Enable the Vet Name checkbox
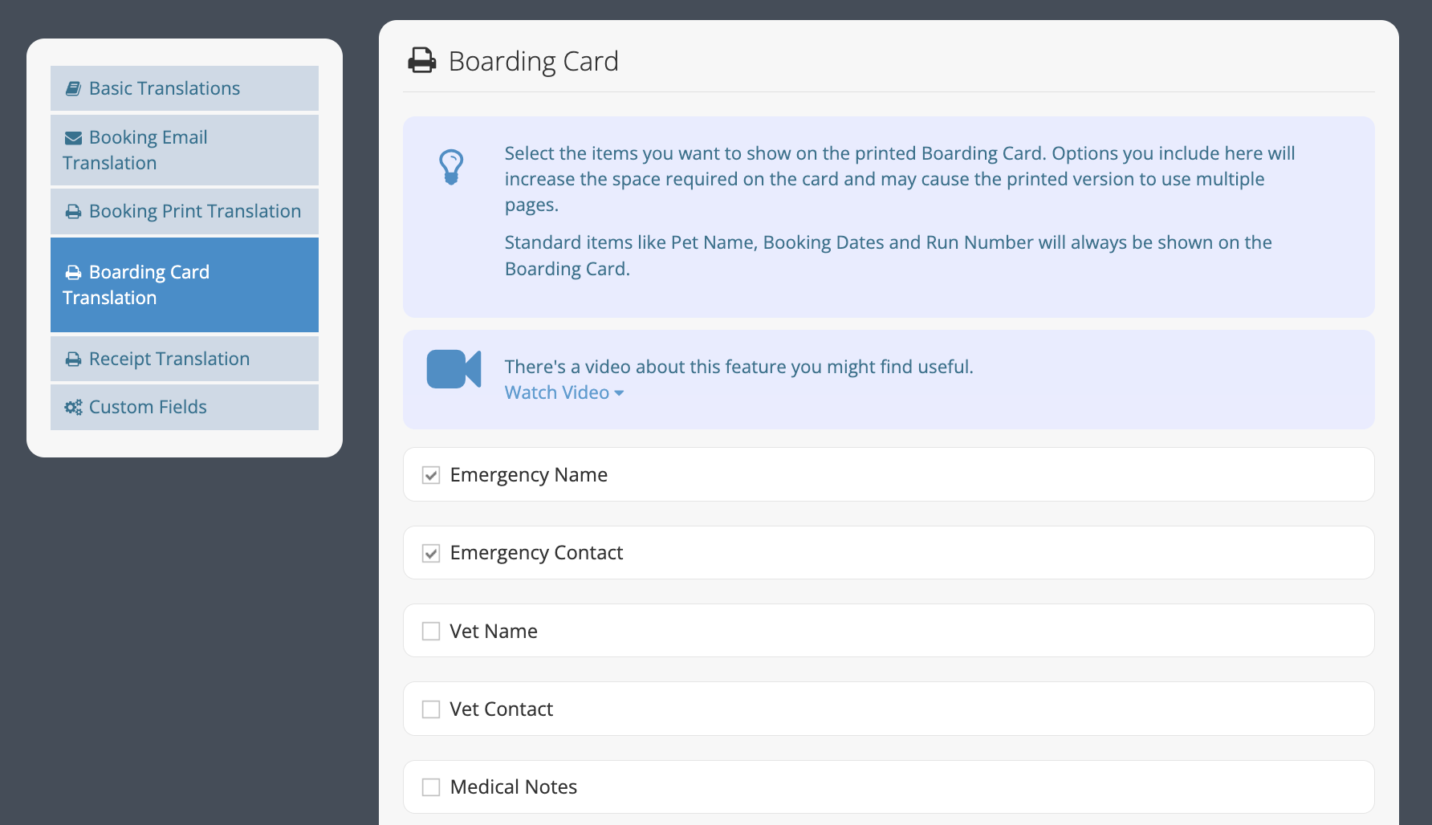Screen dimensions: 1432x825 click(431, 632)
